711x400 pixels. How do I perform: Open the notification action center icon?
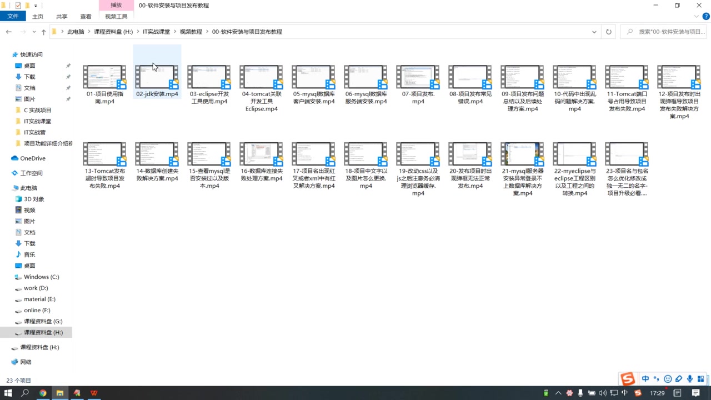tap(696, 393)
